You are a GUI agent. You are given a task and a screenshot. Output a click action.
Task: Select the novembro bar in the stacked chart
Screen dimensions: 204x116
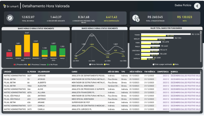(x=27, y=45)
